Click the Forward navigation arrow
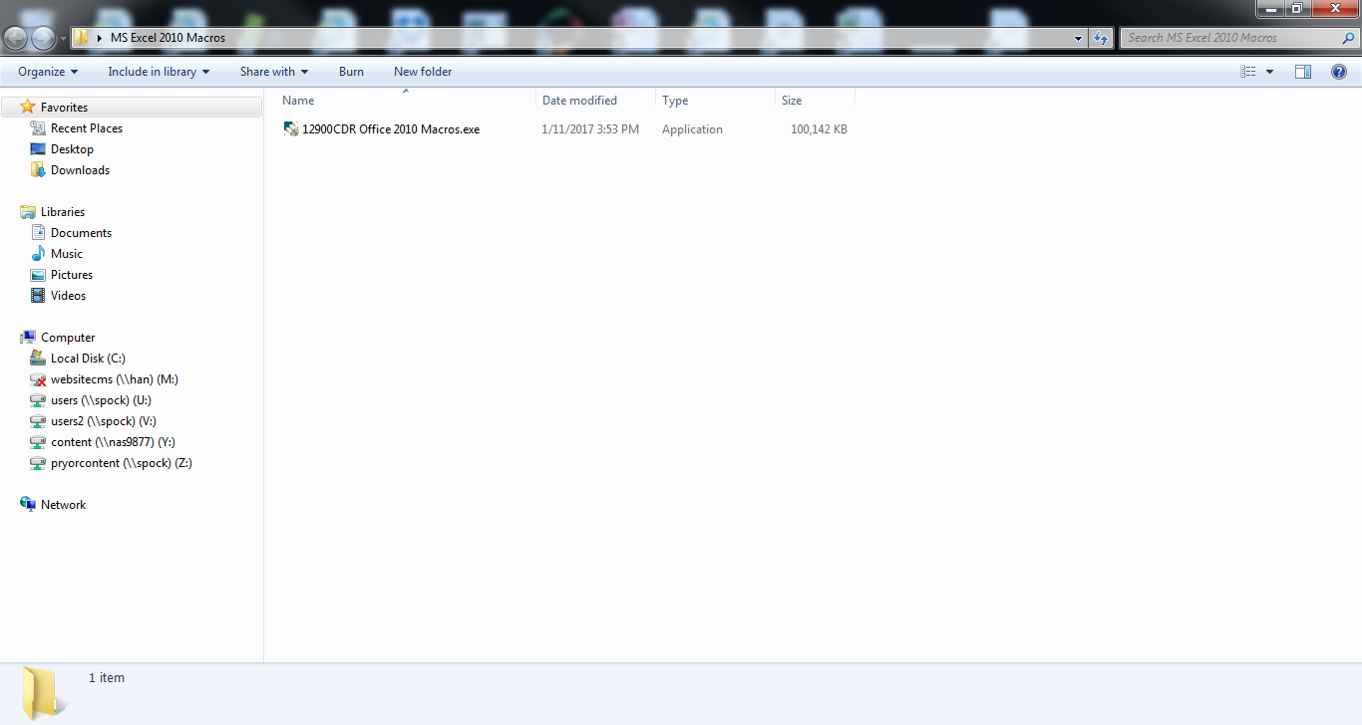 [42, 37]
